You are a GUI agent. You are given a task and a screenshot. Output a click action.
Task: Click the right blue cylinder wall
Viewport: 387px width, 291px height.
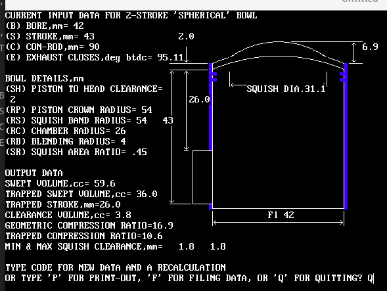[x=346, y=136]
